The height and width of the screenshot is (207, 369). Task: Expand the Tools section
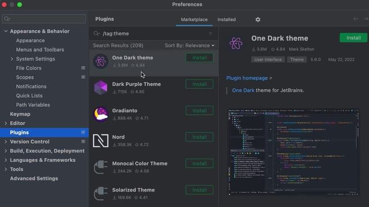point(6,169)
